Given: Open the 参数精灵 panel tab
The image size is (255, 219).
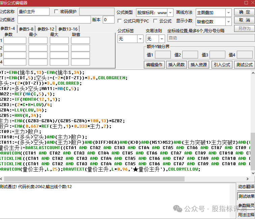Looking at the screenshot, I should point(246,205).
